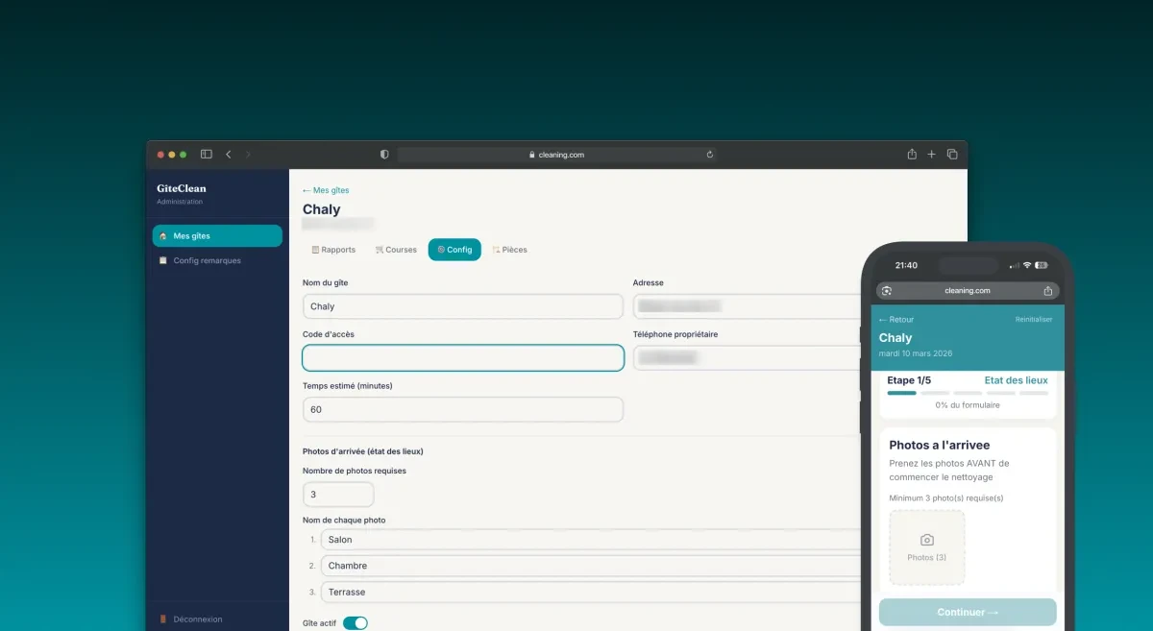Tap the share icon in the phone browser

coord(1047,290)
